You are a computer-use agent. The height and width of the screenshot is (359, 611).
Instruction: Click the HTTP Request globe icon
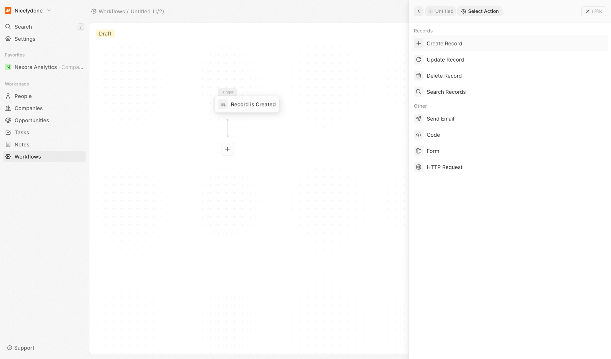[x=419, y=167]
